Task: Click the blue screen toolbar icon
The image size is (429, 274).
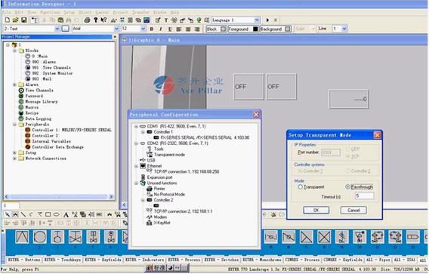Action: point(147,20)
